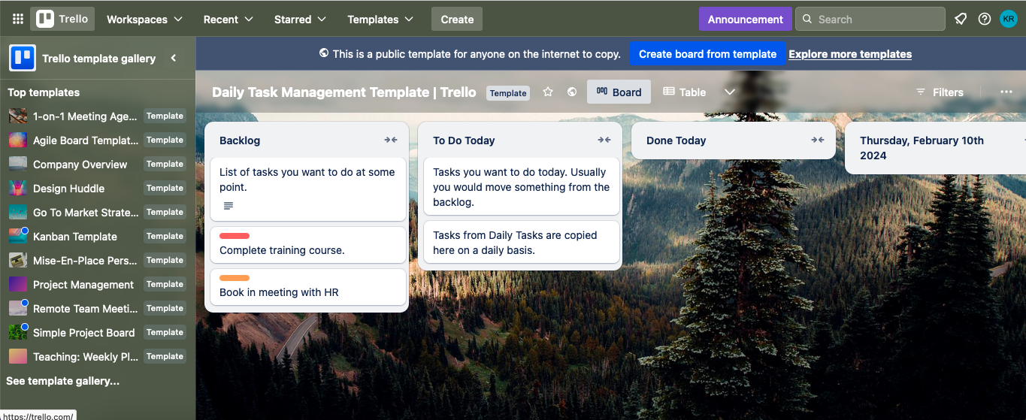The image size is (1026, 420).
Task: Switch to the Board view
Action: [x=619, y=92]
